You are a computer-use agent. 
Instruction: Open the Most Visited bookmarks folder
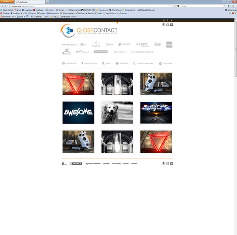(x=7, y=10)
